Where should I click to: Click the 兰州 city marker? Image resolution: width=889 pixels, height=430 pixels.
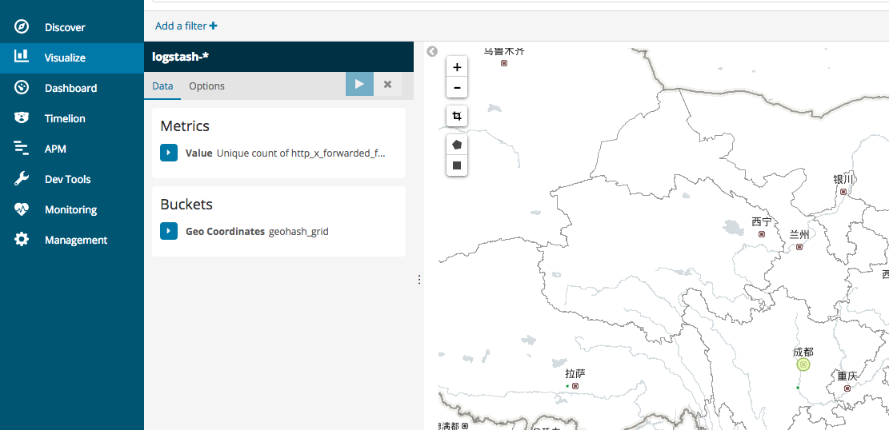click(x=799, y=247)
